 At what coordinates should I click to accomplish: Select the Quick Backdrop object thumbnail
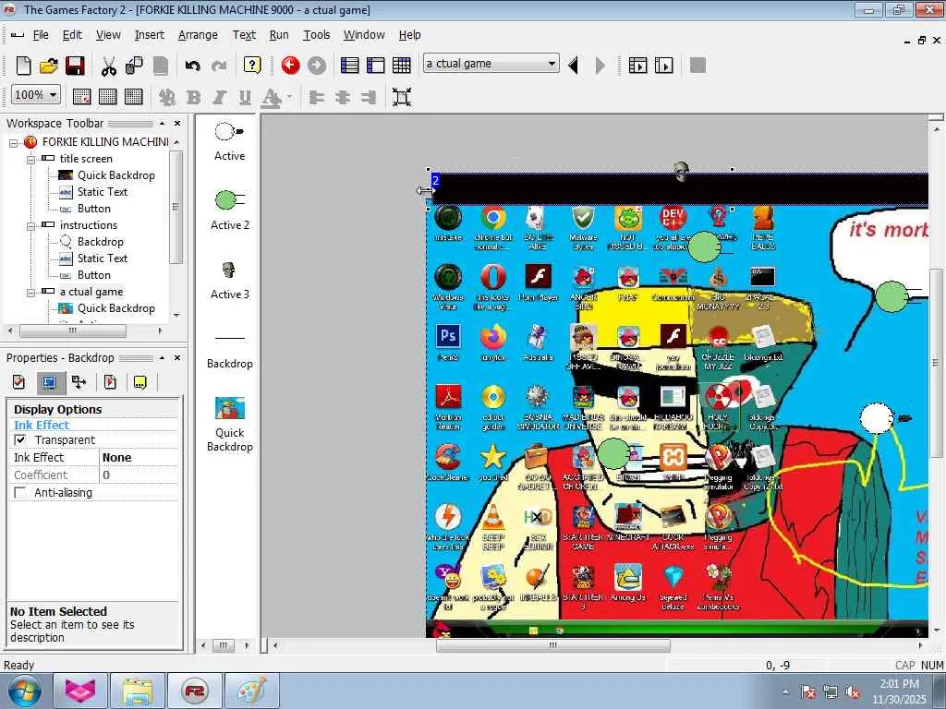click(x=229, y=424)
